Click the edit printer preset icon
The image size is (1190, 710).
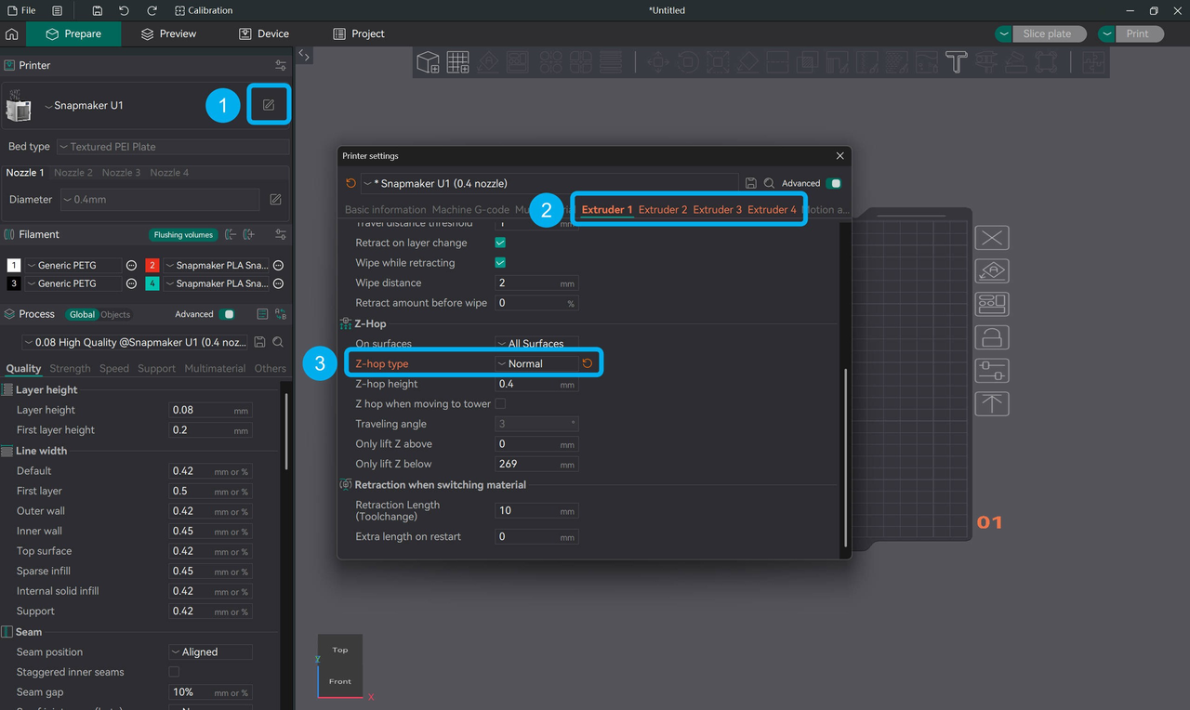click(269, 105)
